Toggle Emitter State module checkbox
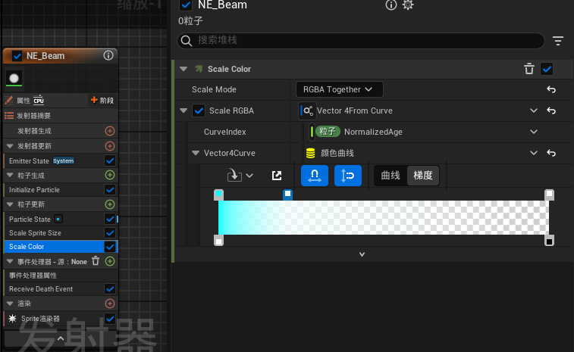The width and height of the screenshot is (574, 352). (x=110, y=160)
